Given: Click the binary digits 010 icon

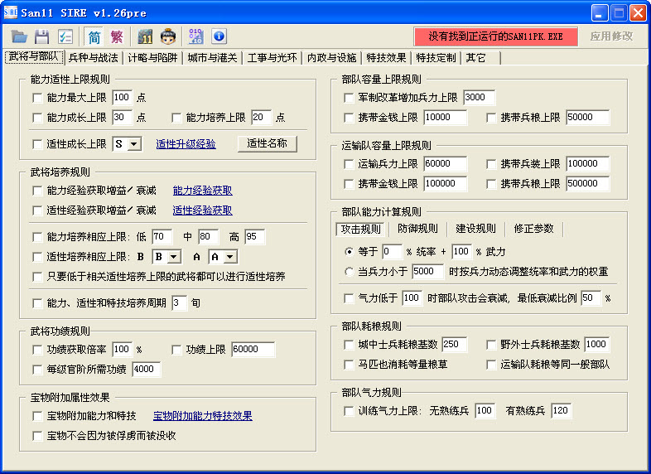Looking at the screenshot, I should [x=196, y=36].
